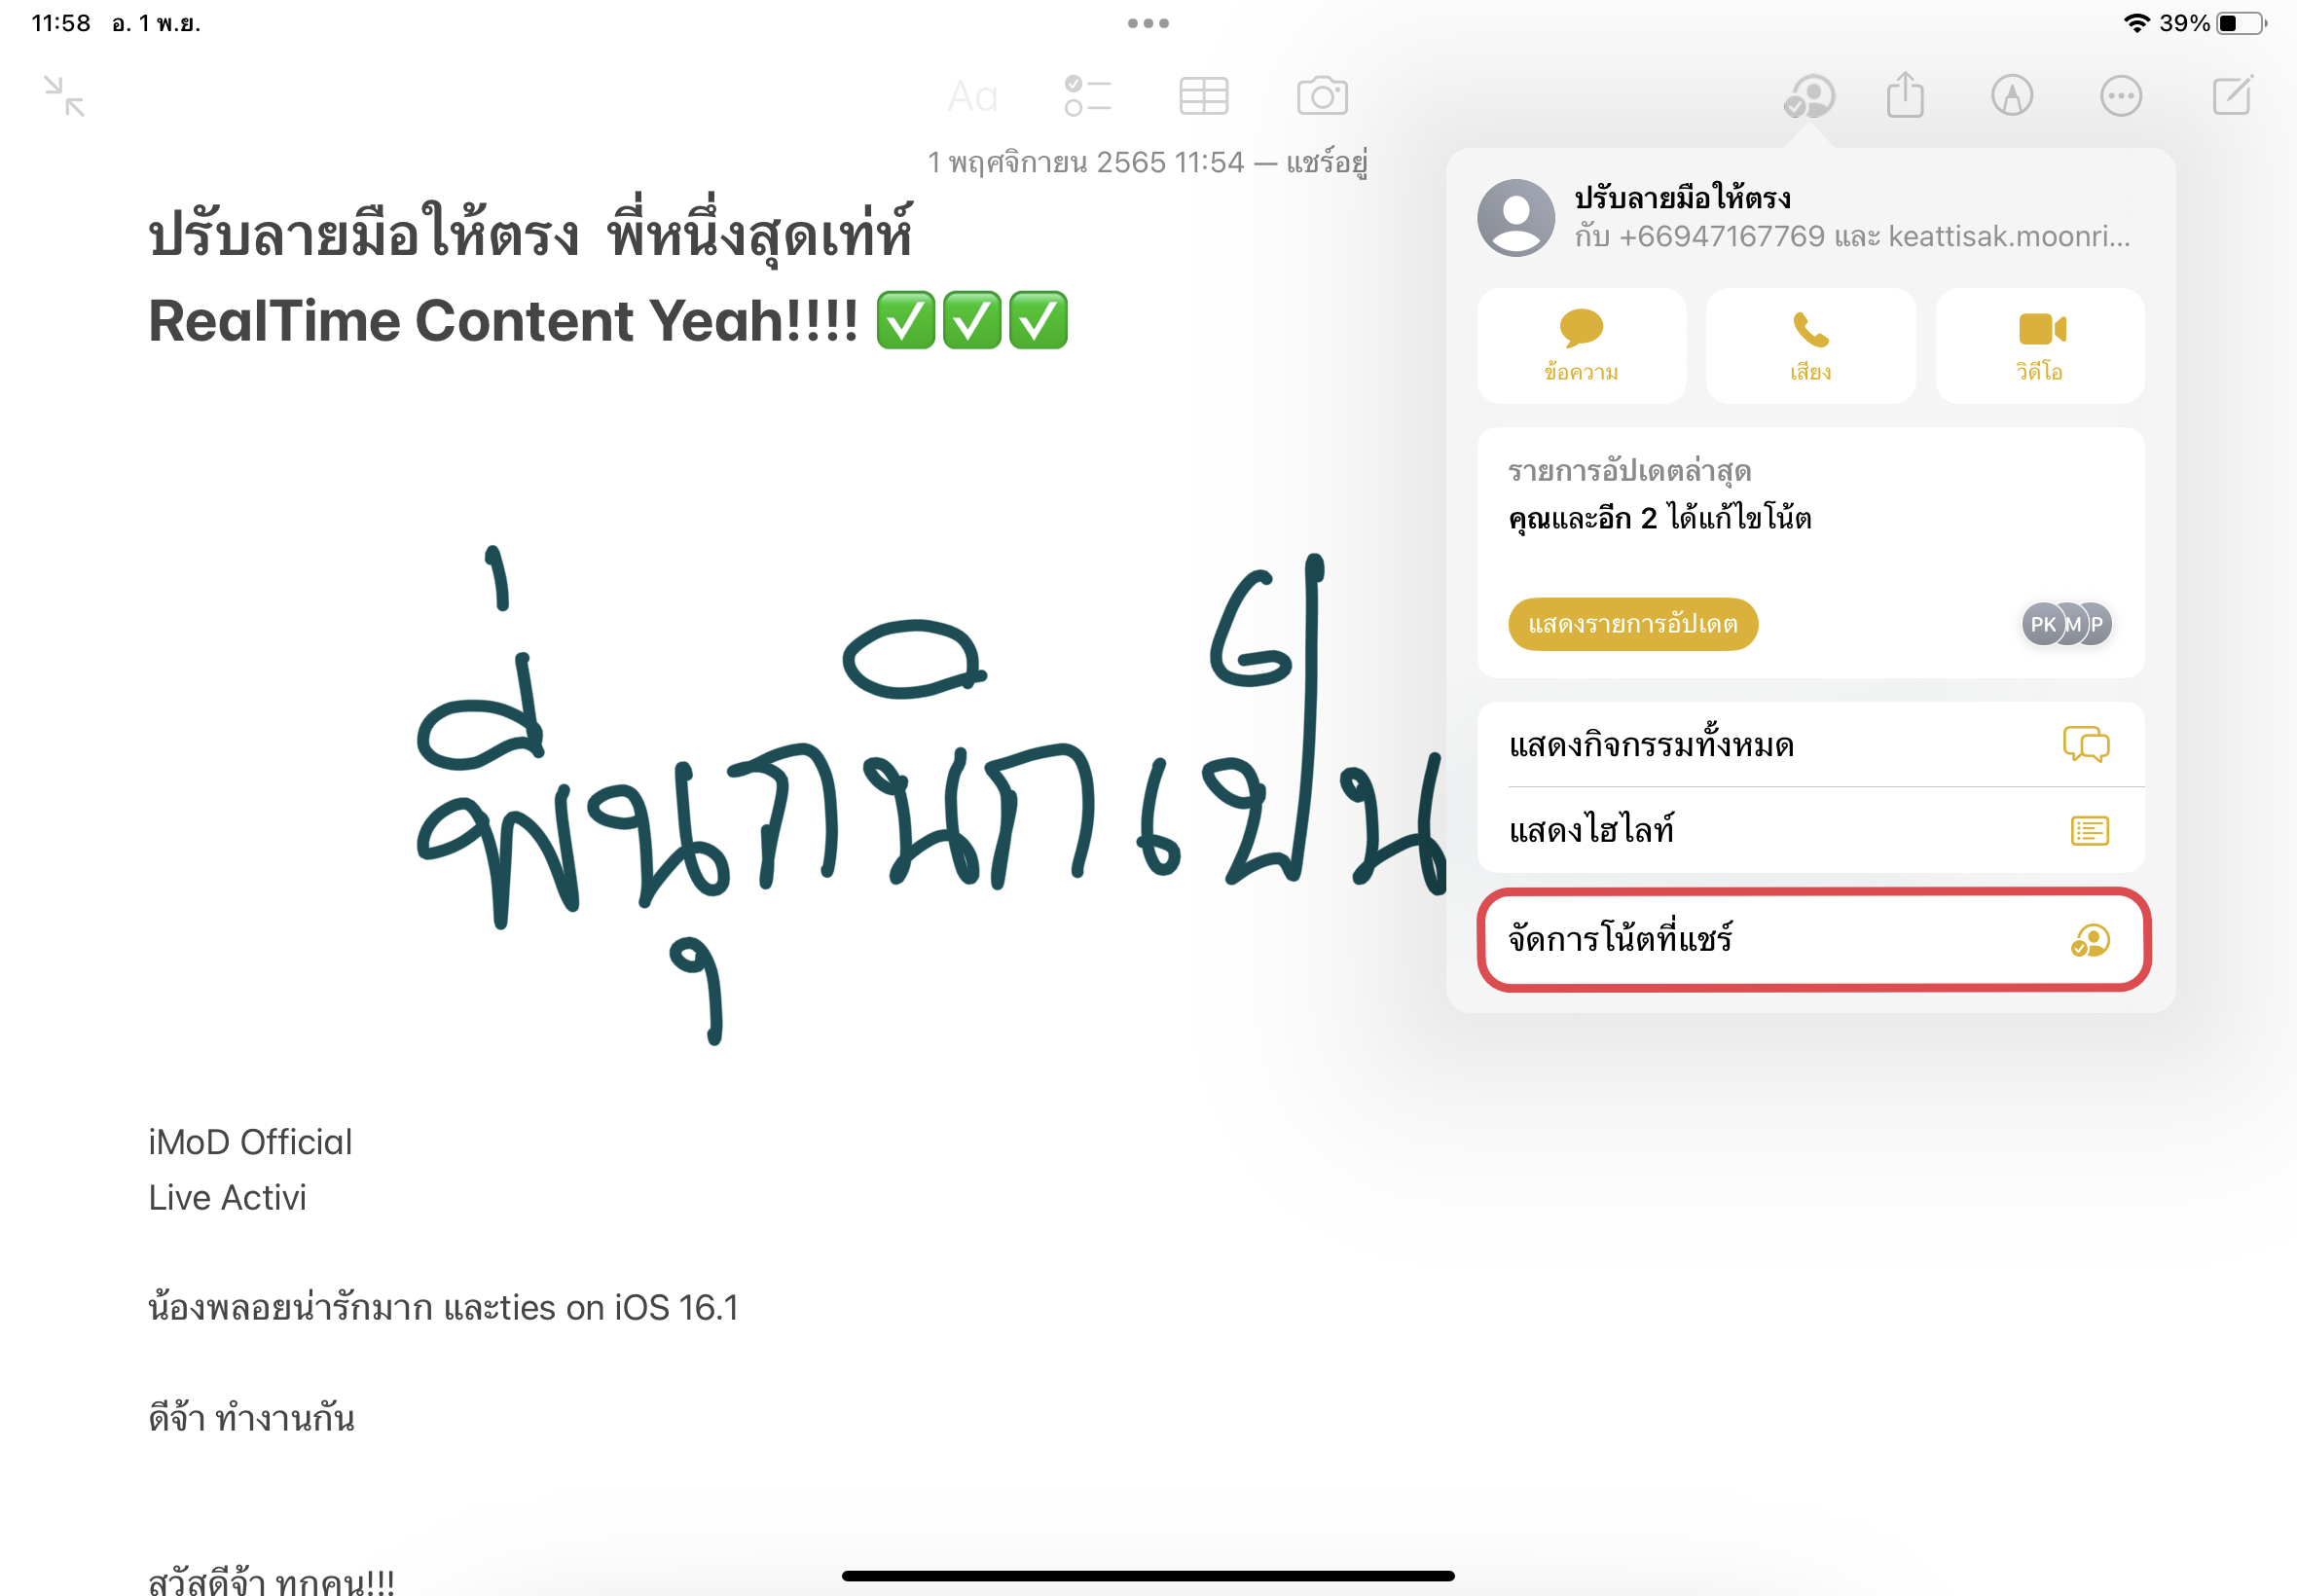This screenshot has height=1596, width=2297.
Task: Select the checklist icon in toolbar
Action: 1087,96
